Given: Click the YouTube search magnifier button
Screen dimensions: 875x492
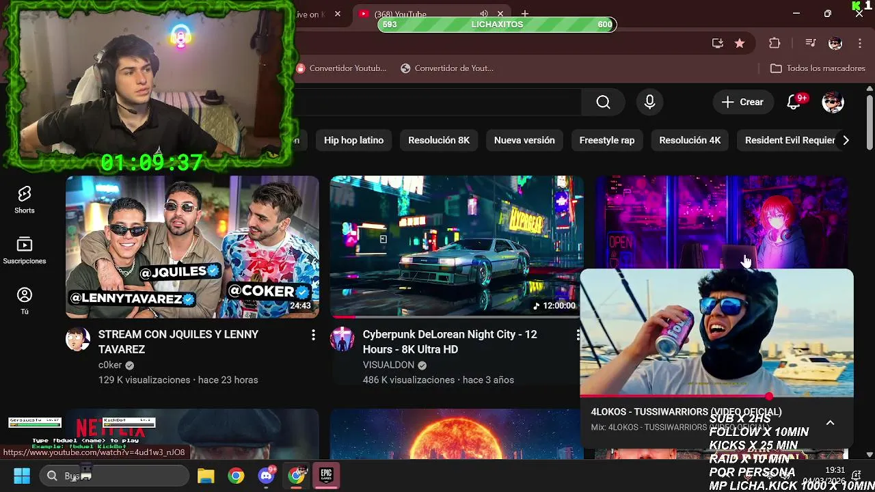Looking at the screenshot, I should click(x=603, y=102).
